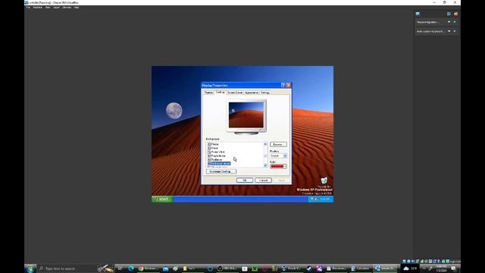
Task: Confirm with the OK button
Action: [244, 180]
